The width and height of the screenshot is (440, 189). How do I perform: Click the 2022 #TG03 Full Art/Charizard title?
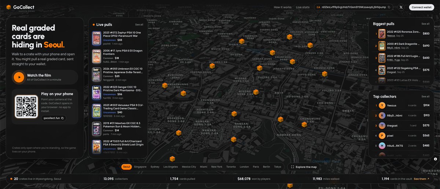click(122, 143)
